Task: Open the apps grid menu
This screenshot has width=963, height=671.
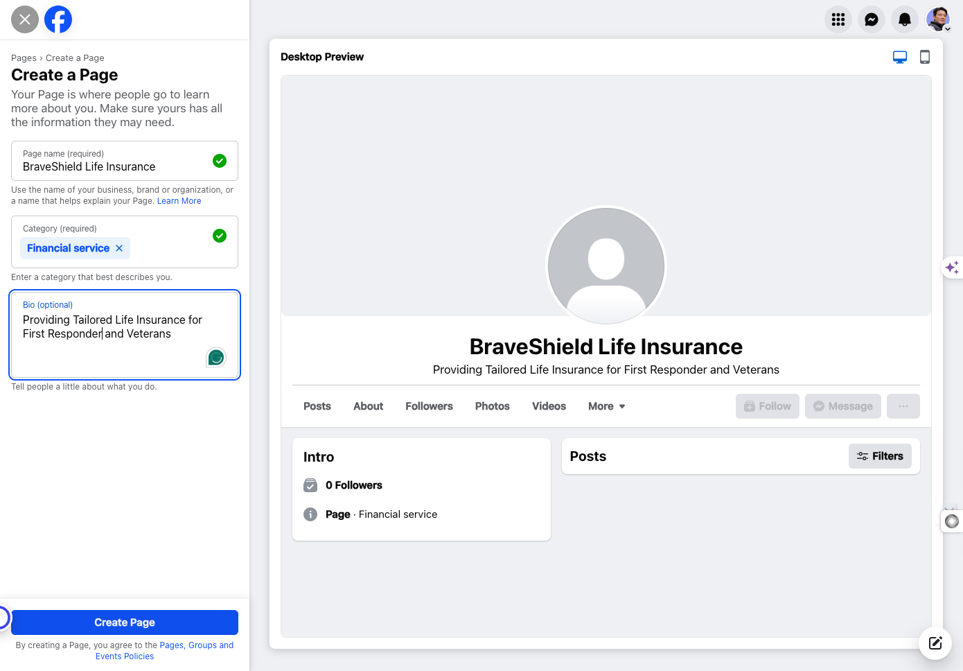Action: click(x=838, y=19)
